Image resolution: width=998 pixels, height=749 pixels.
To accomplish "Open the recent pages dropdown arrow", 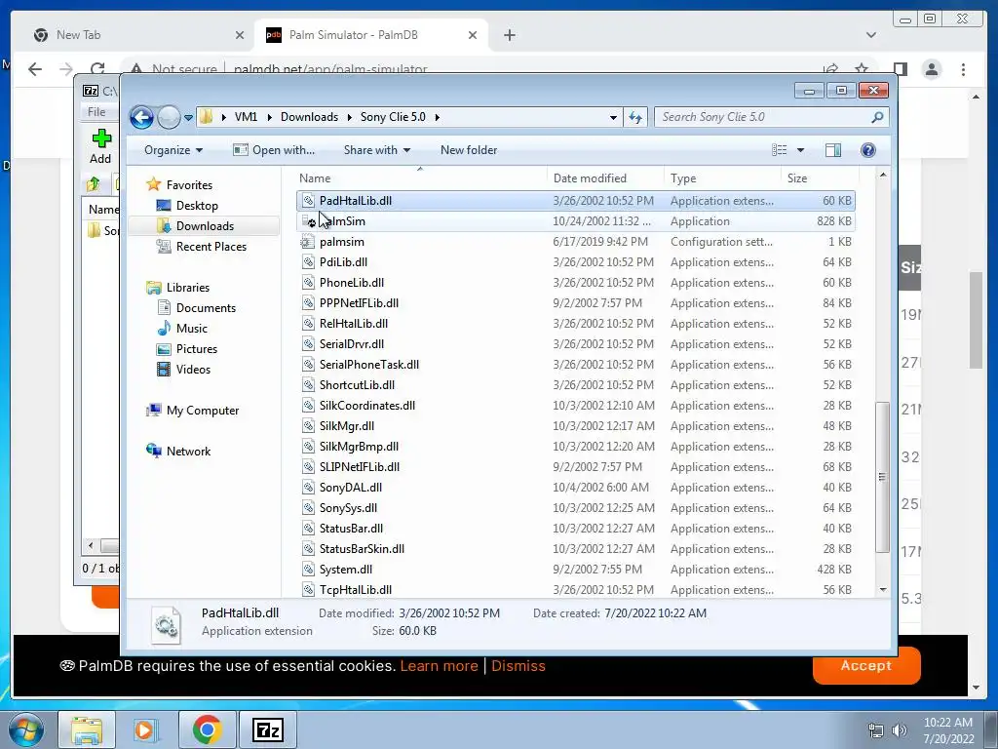I will tap(188, 118).
